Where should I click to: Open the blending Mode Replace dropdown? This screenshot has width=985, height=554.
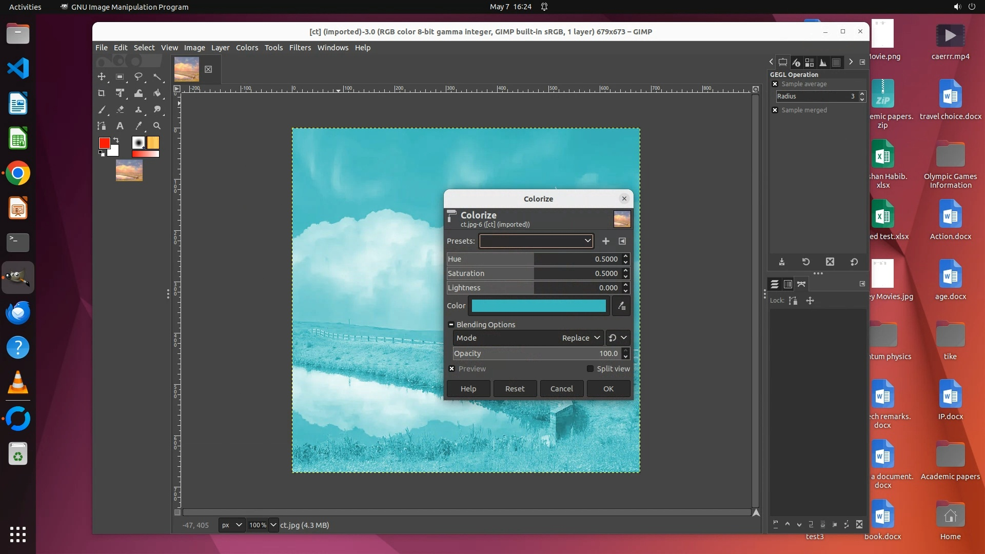(x=581, y=338)
